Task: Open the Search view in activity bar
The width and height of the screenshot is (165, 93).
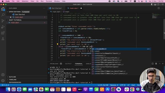Action: tap(3, 15)
